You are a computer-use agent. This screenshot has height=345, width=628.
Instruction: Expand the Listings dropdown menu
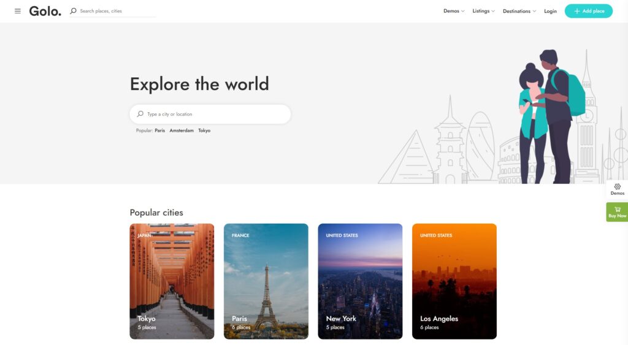[x=483, y=11]
